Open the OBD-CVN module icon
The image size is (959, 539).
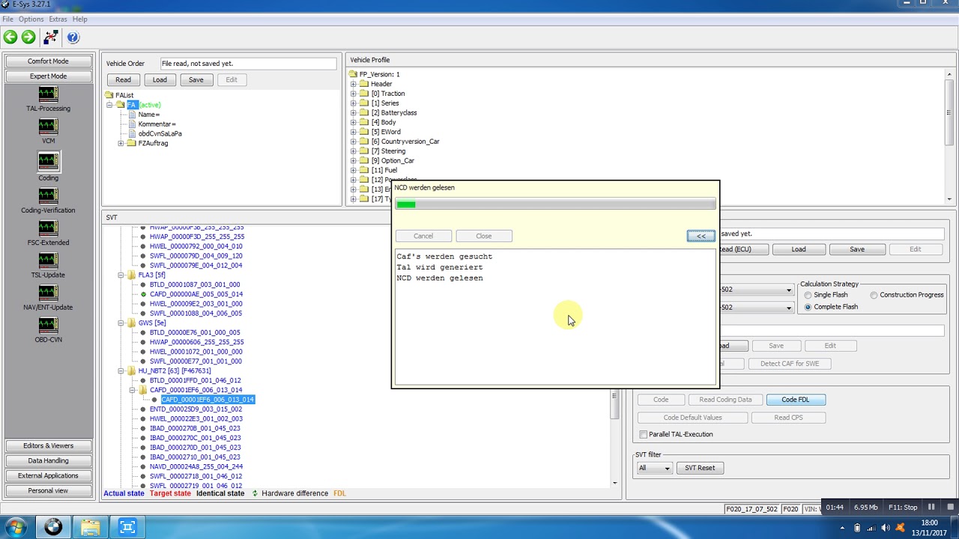[x=48, y=326]
